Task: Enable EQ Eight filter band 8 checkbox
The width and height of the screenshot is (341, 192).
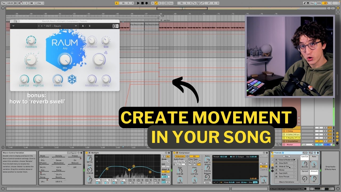Action: pos(156,183)
